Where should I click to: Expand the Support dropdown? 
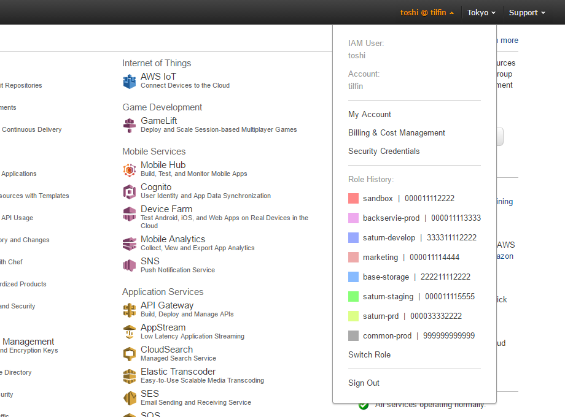click(x=526, y=12)
